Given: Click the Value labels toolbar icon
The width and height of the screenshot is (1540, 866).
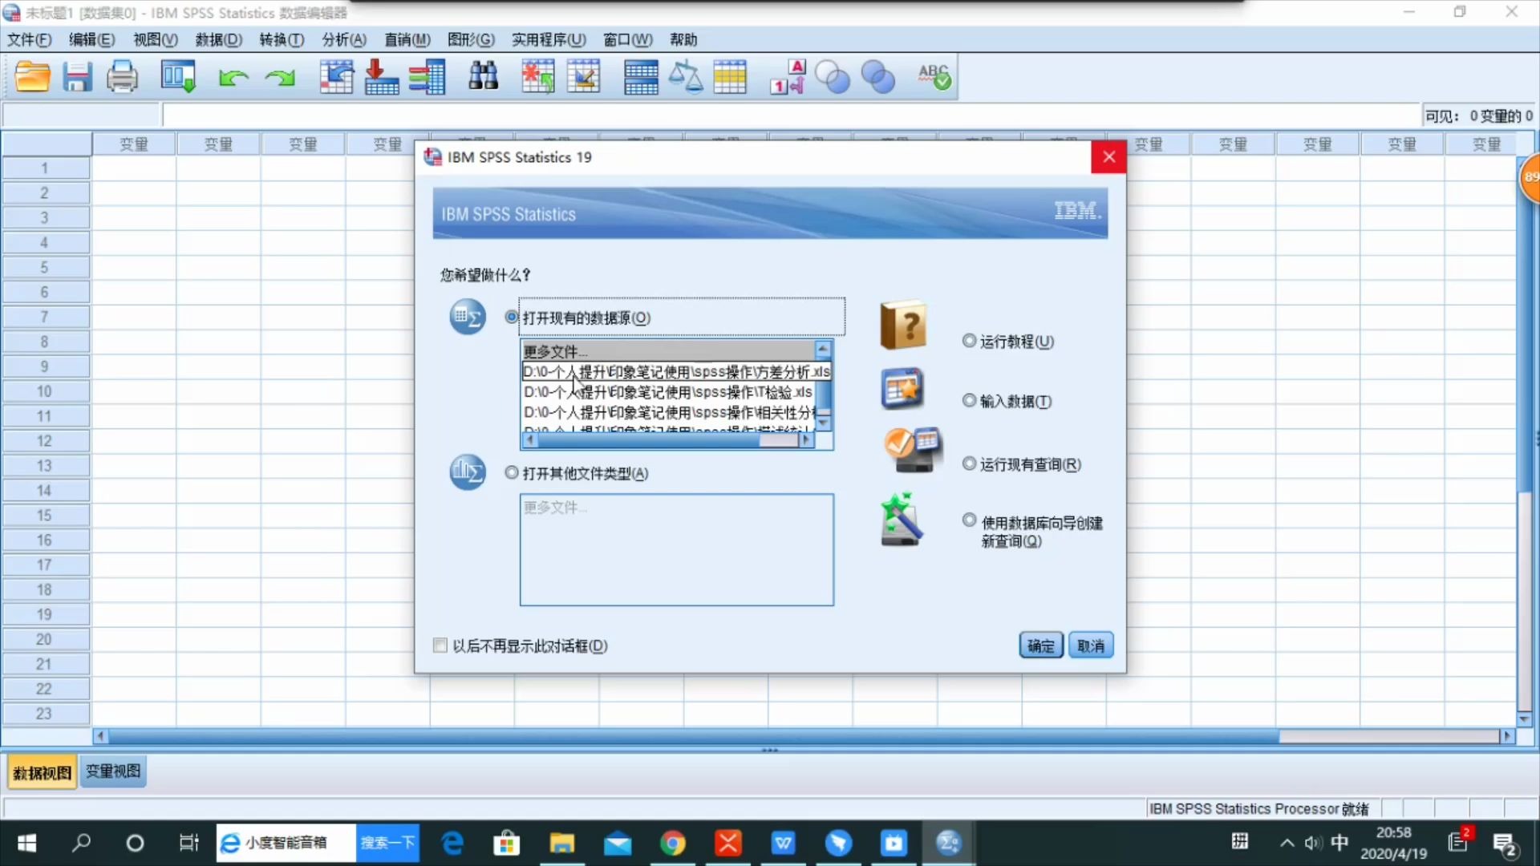Looking at the screenshot, I should click(787, 77).
